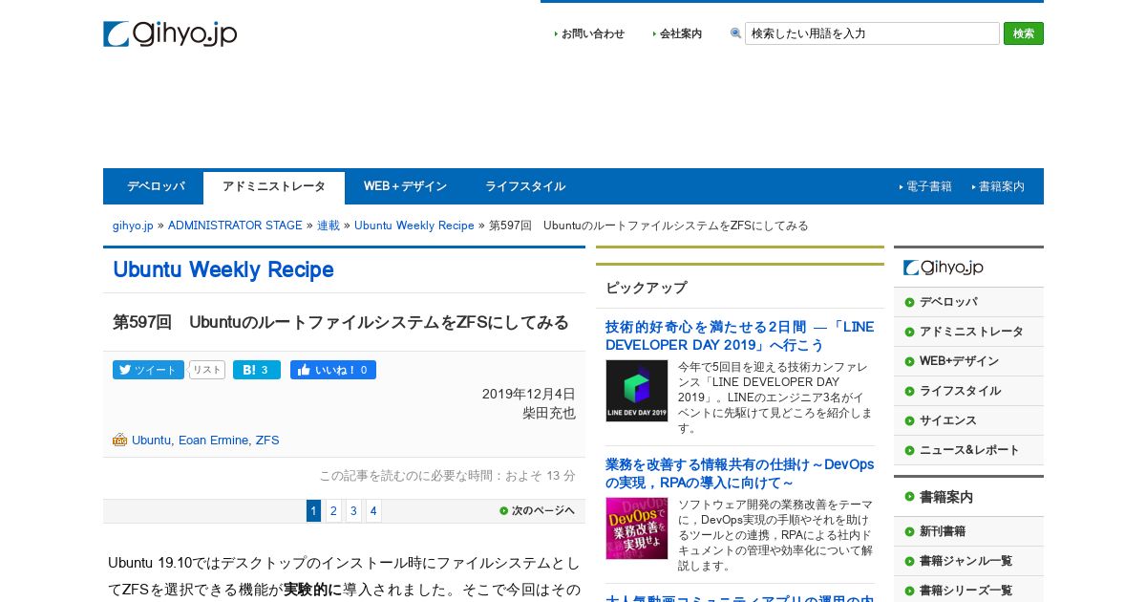Viewport: 1146px width, 602px height.
Task: Click the Eoan Ermine tag link
Action: point(213,441)
